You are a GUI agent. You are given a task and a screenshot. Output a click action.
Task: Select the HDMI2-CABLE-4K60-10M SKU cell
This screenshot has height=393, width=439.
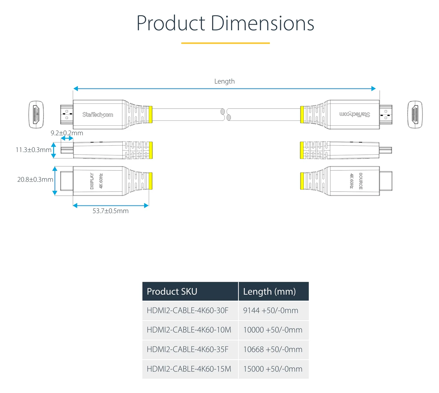190,330
